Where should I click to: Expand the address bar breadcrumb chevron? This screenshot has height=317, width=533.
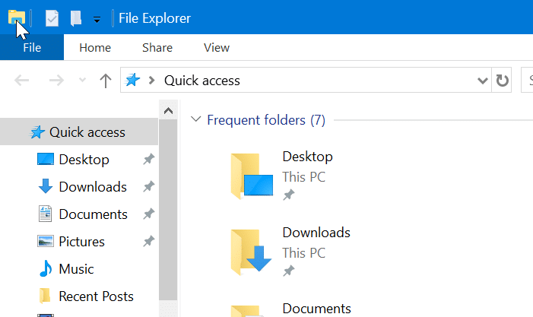[152, 81]
